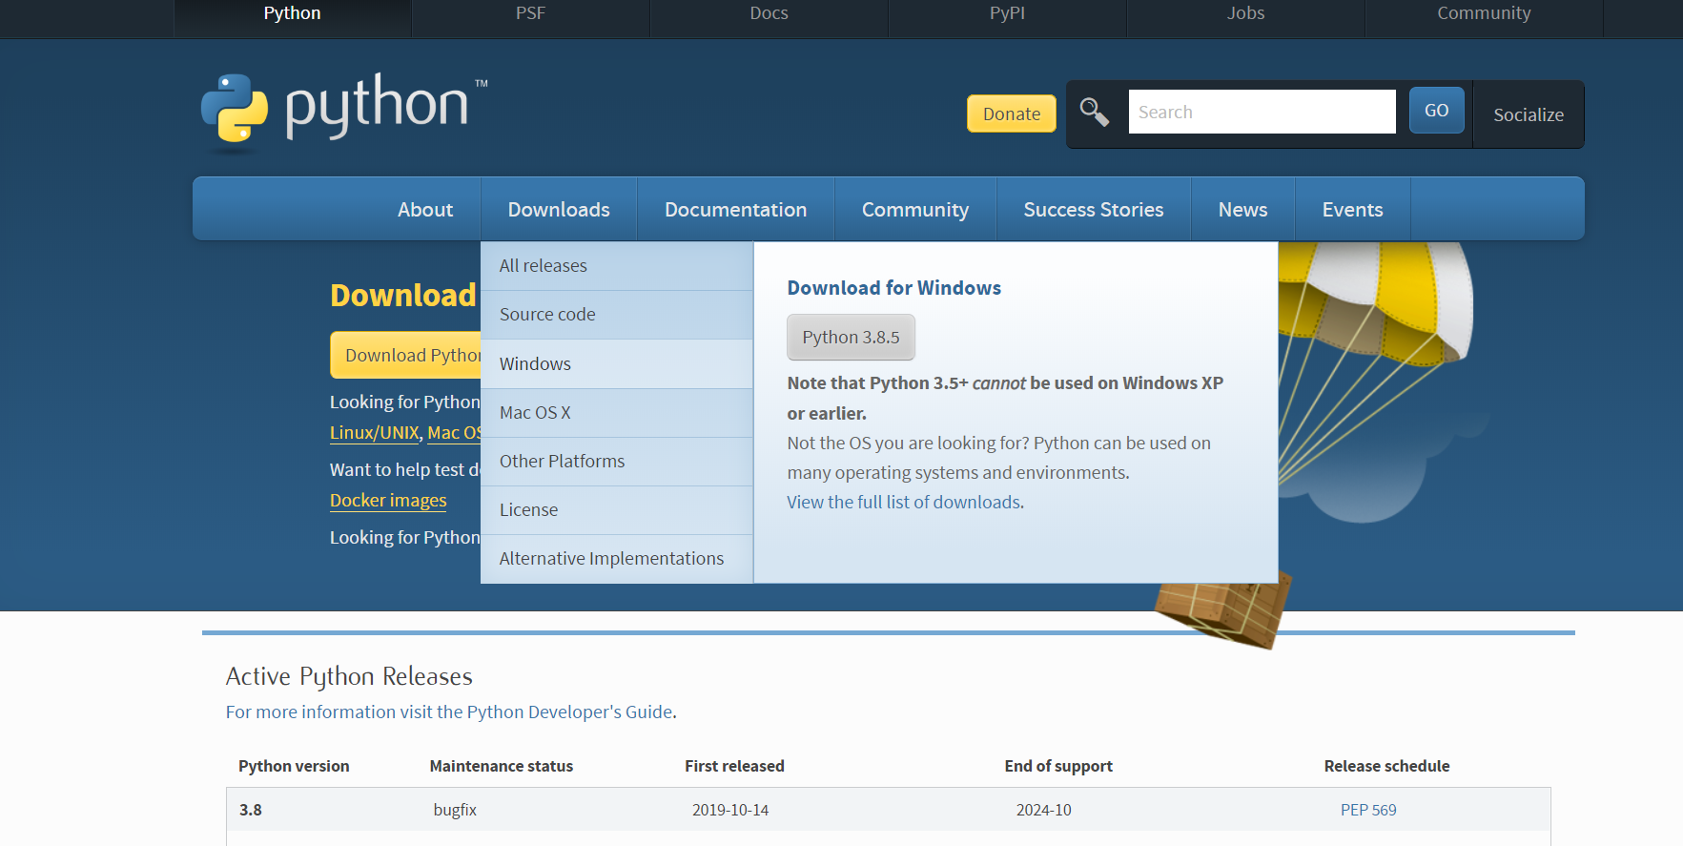The width and height of the screenshot is (1683, 846).
Task: Click the bugfix maintenance status cell
Action: coord(455,810)
